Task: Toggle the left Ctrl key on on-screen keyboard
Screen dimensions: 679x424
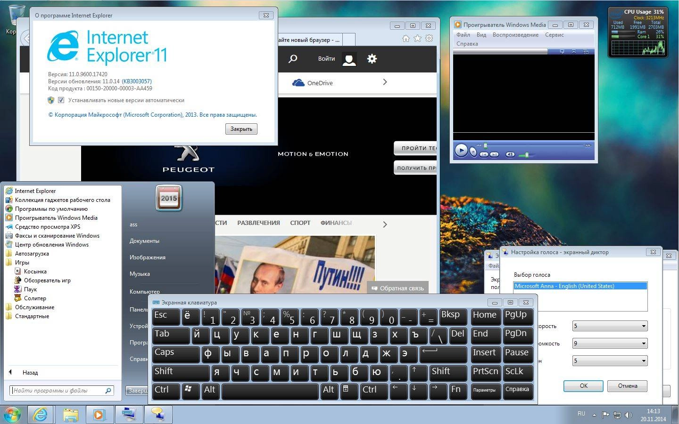Action: point(166,391)
